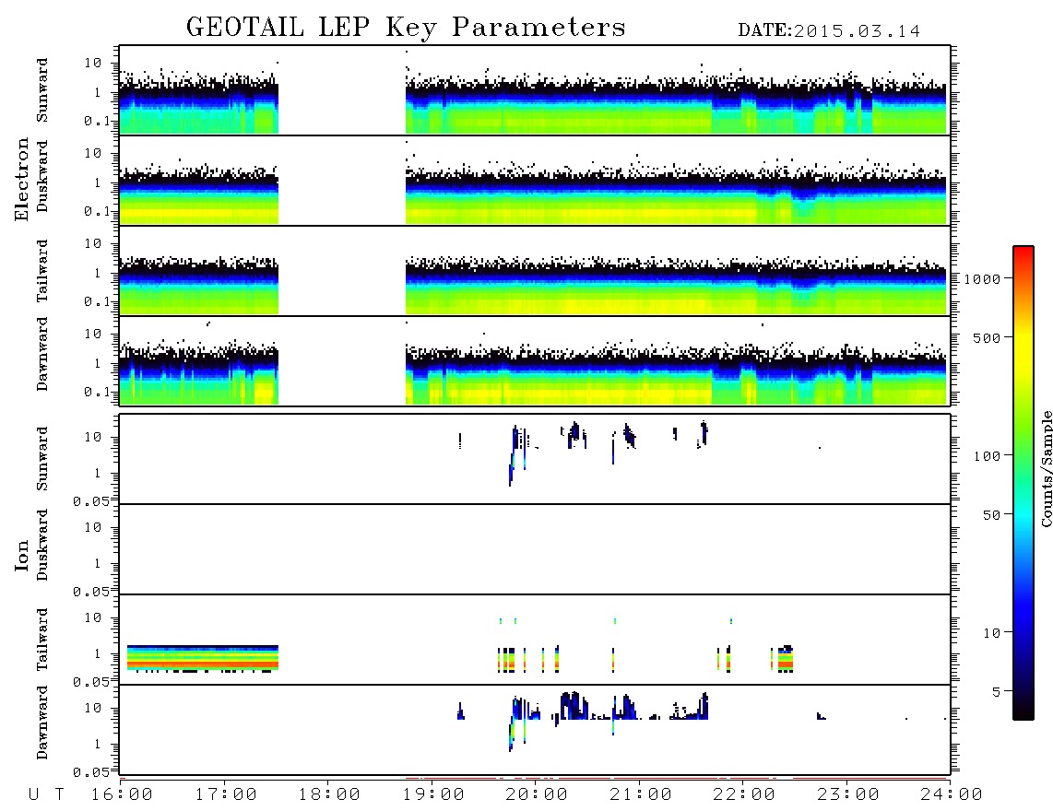Select the Electron 'Sunward' panel label
This screenshot has width=1053, height=811.
42,90
